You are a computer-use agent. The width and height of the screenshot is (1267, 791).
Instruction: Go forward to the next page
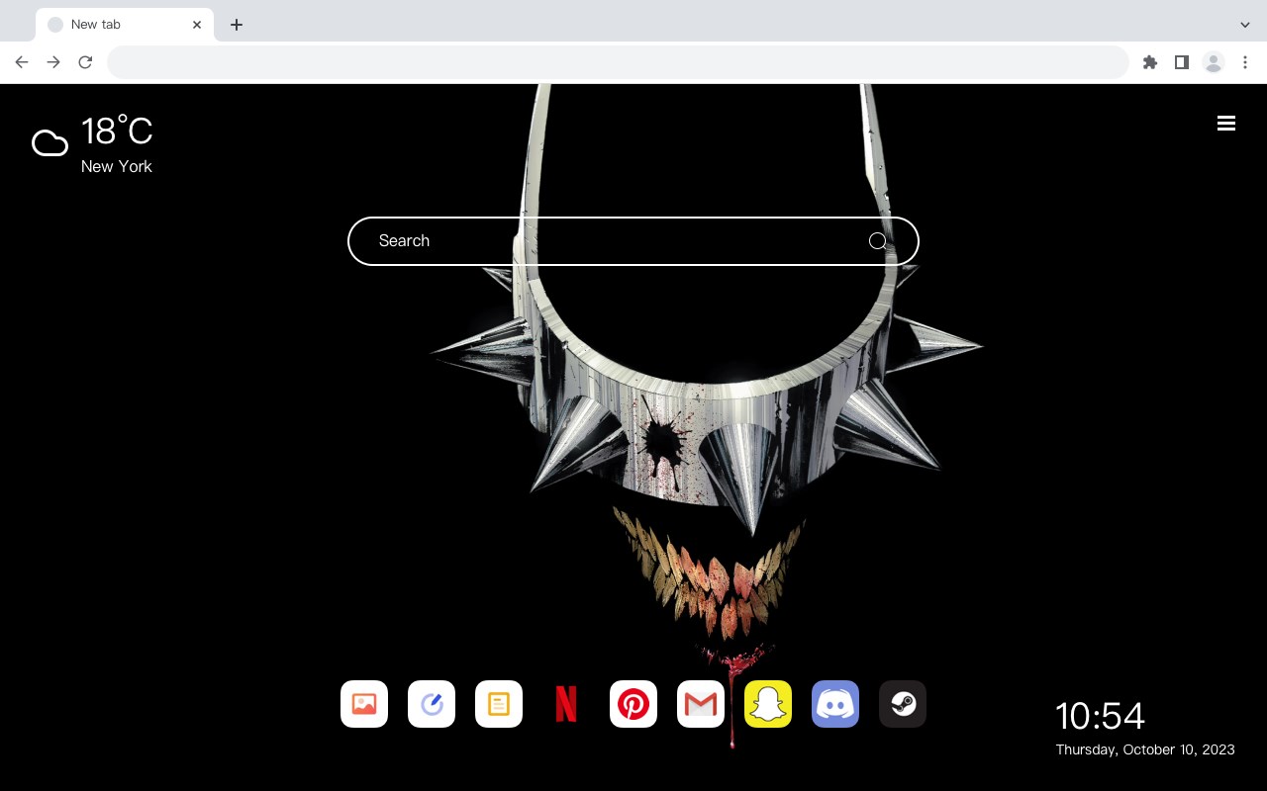tap(53, 62)
